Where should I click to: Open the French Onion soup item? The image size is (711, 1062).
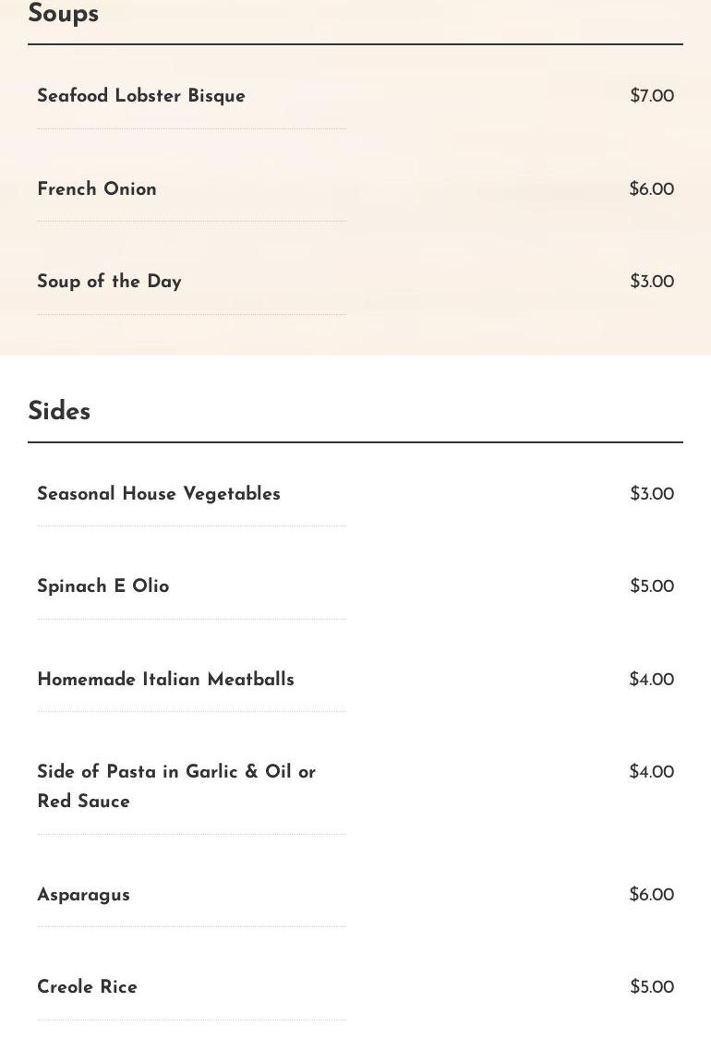(x=97, y=189)
